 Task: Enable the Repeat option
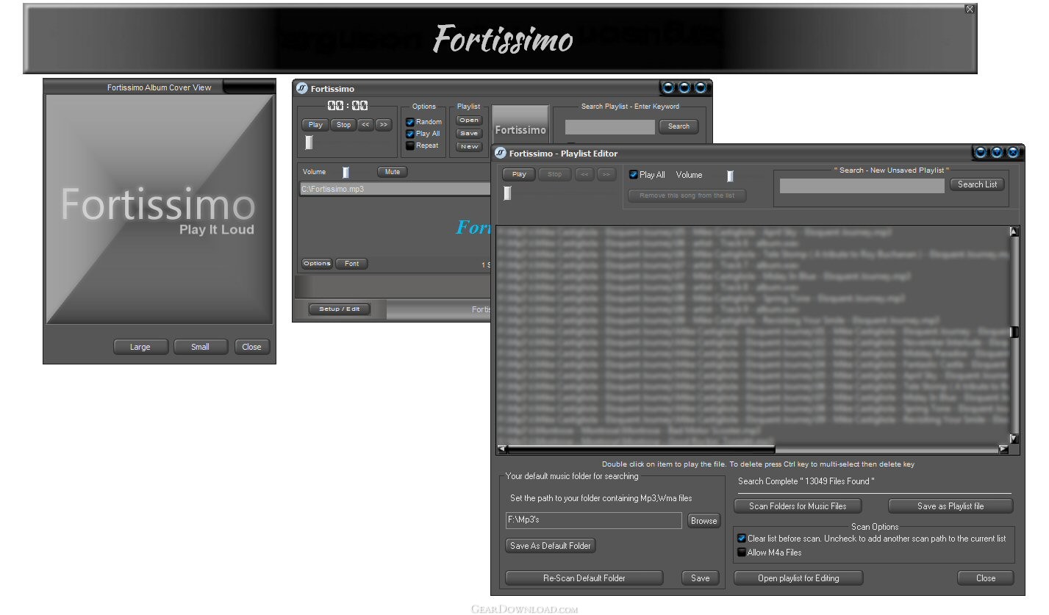(411, 145)
